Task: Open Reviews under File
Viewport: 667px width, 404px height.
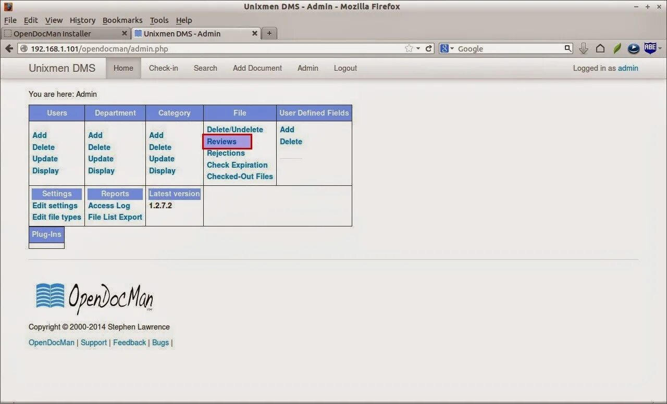Action: click(221, 142)
